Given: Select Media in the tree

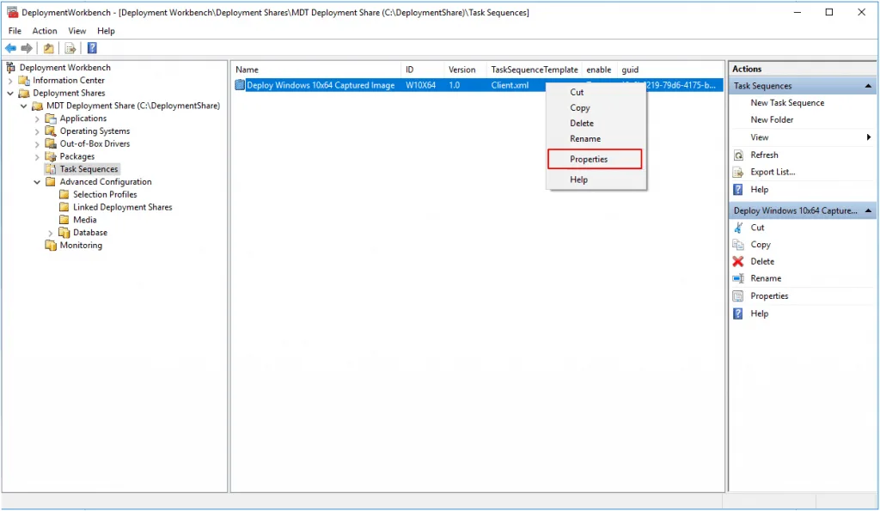Looking at the screenshot, I should pos(85,220).
